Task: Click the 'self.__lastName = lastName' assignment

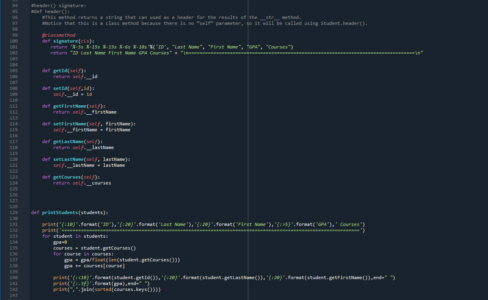Action: coord(89,165)
